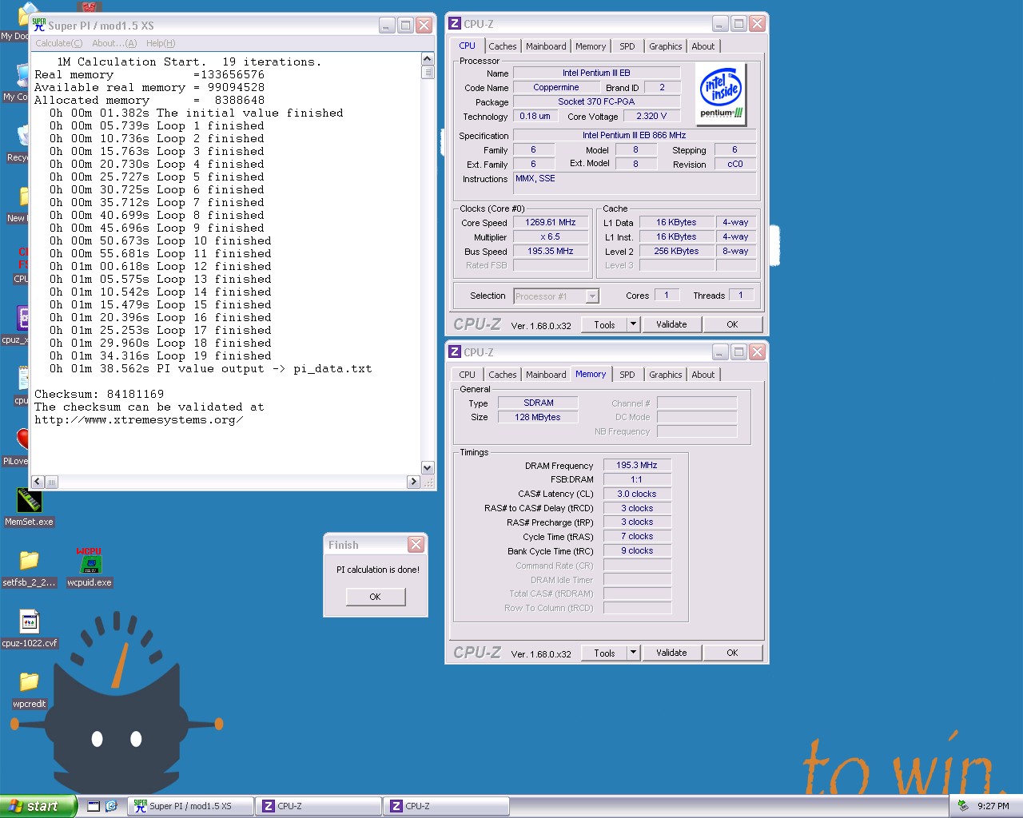Open Help menu in Super PI

pyautogui.click(x=161, y=43)
